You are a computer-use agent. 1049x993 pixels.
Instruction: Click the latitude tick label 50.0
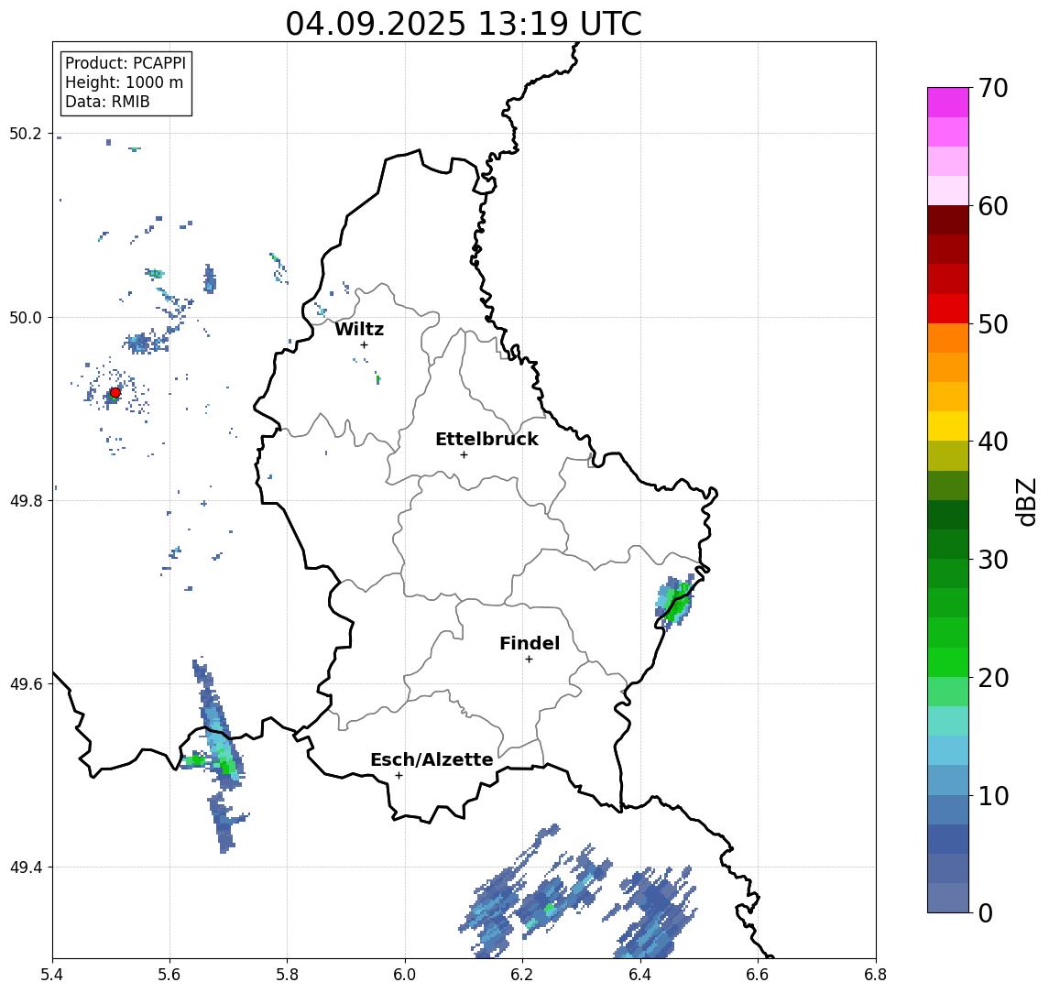point(26,317)
